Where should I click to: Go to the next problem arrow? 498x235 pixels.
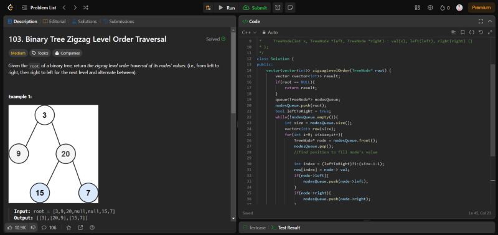(x=75, y=7)
